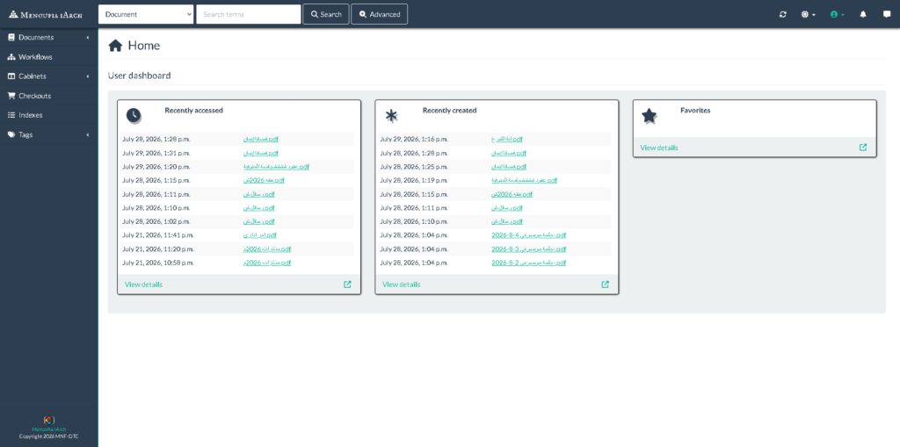Click the 'User dashboard' heading text
900x447 pixels.
140,76
